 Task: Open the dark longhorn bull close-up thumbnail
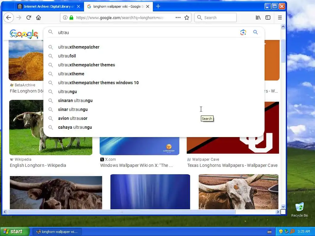pyautogui.click(x=56, y=193)
